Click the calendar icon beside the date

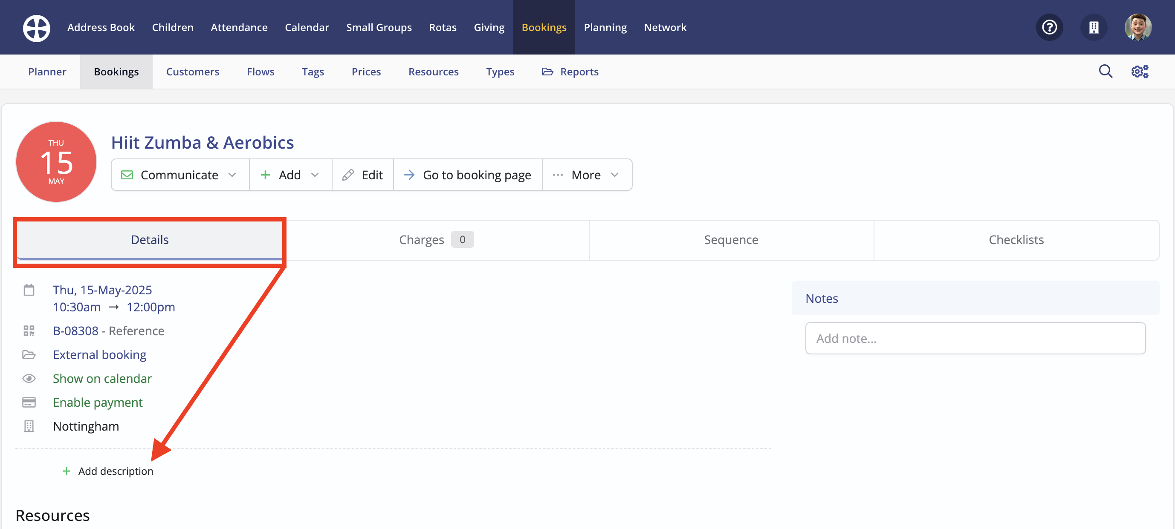(29, 290)
